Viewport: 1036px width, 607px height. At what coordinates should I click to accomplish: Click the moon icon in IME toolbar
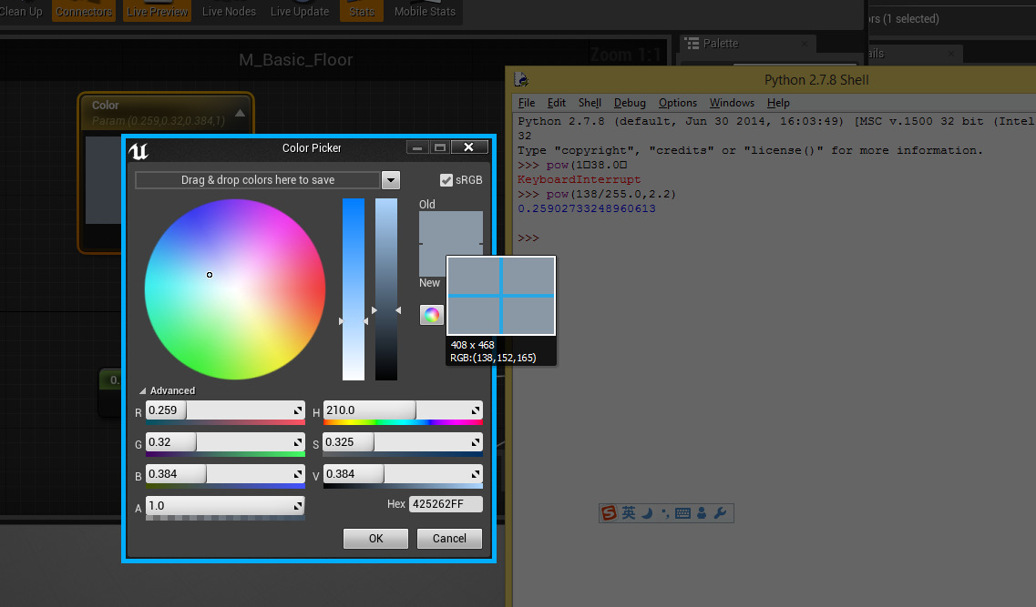647,513
